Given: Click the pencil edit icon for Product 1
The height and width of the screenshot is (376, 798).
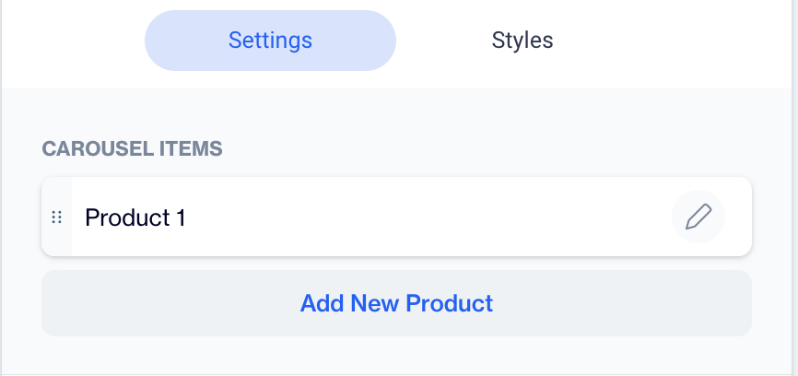Looking at the screenshot, I should 698,217.
